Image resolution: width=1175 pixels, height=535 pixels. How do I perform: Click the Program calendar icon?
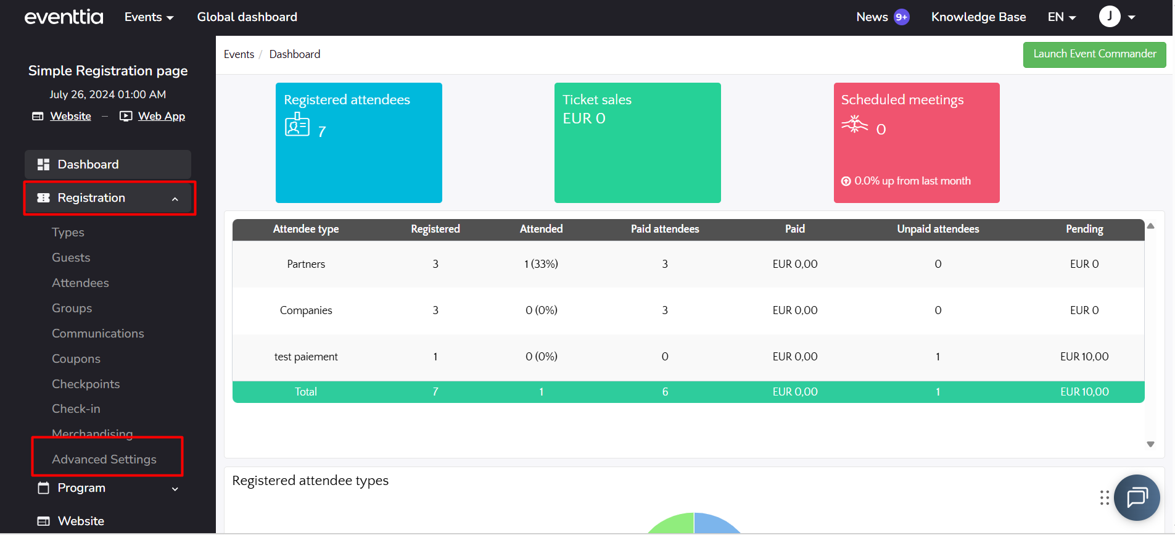click(43, 488)
